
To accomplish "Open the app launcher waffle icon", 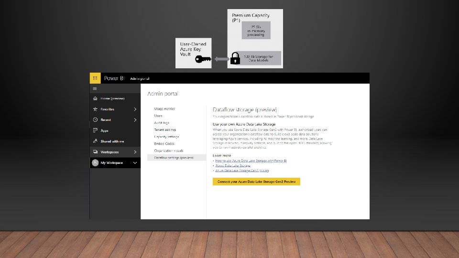I will pyautogui.click(x=95, y=78).
